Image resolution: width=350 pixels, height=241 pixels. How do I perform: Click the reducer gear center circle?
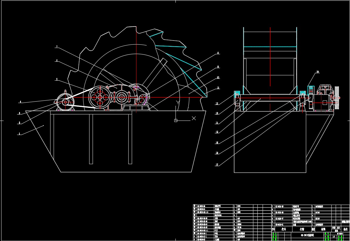click(x=121, y=97)
